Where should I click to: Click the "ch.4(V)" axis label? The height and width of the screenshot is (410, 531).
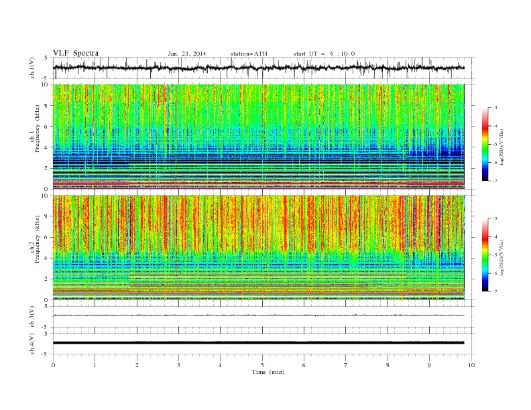coord(32,344)
